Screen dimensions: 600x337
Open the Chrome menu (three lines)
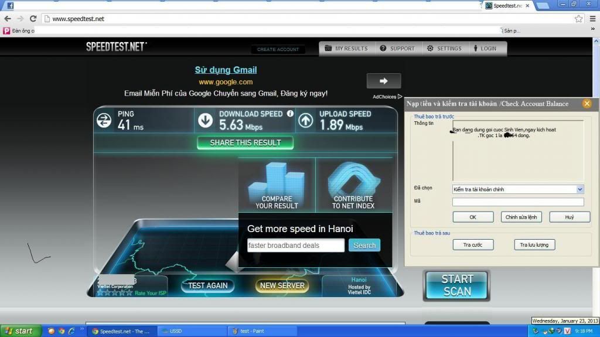click(x=592, y=18)
